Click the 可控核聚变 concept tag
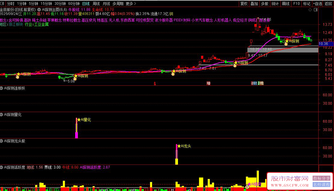The width and height of the screenshot is (334, 191). 145,20
